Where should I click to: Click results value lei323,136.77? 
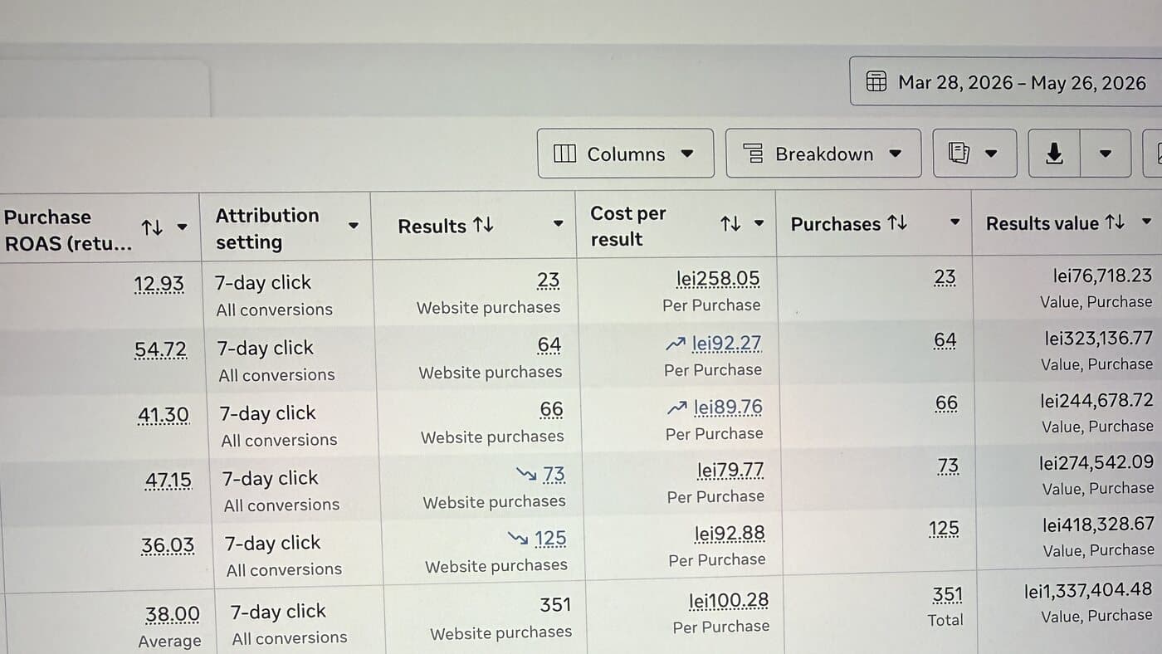point(1098,338)
